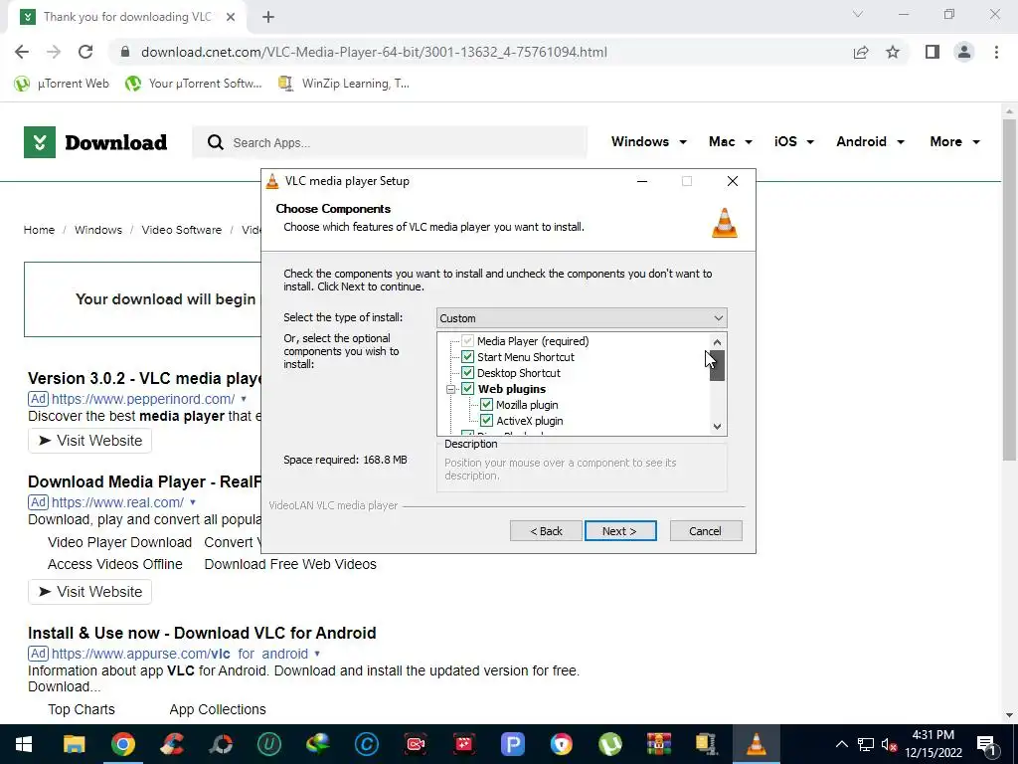The height and width of the screenshot is (764, 1018).
Task: Open the Chrome three-dot menu
Action: pyautogui.click(x=996, y=52)
